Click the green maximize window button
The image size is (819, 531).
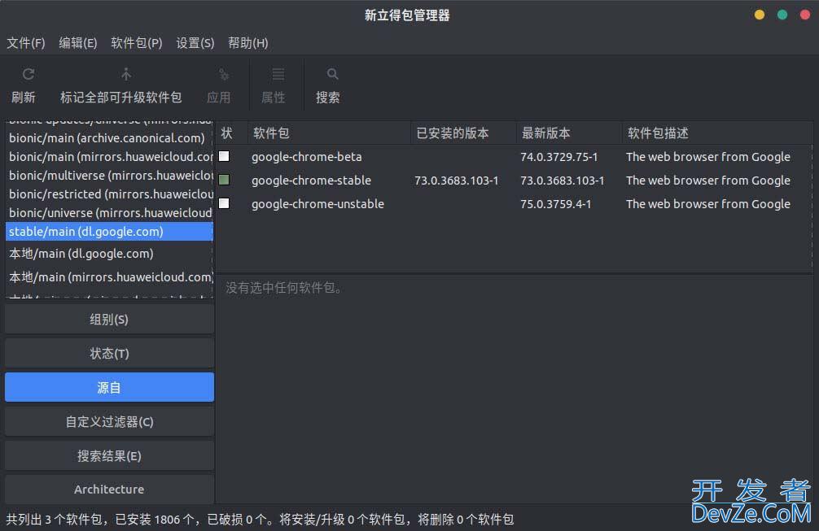point(782,15)
